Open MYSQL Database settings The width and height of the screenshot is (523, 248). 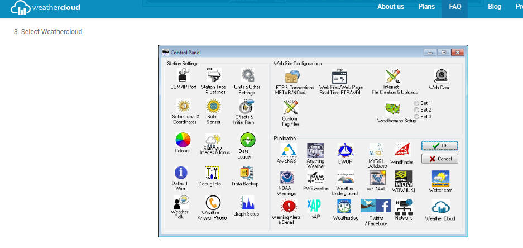tap(377, 150)
